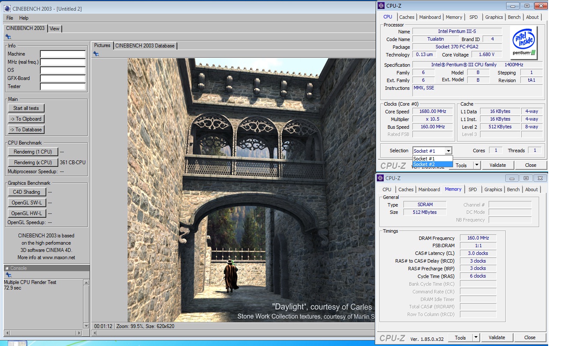Open the Socket selection dropdown
Viewport: 561px width, 346px height.
(448, 151)
